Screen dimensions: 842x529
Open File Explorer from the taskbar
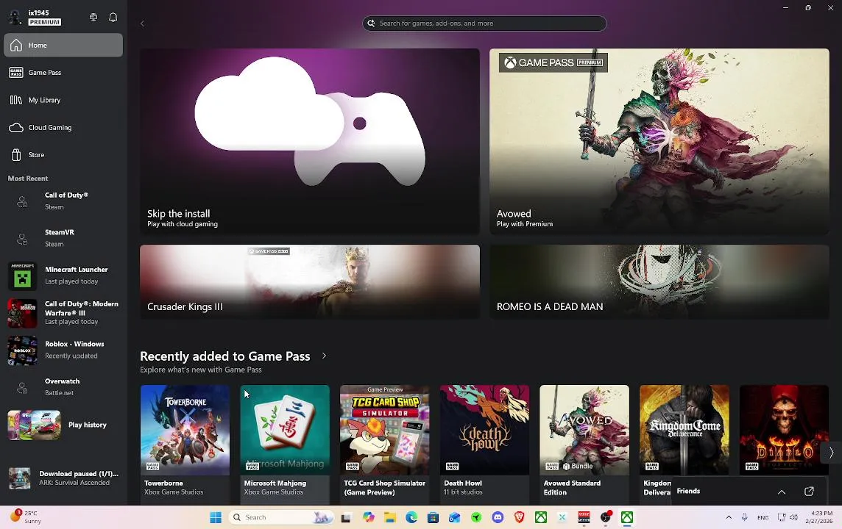390,517
